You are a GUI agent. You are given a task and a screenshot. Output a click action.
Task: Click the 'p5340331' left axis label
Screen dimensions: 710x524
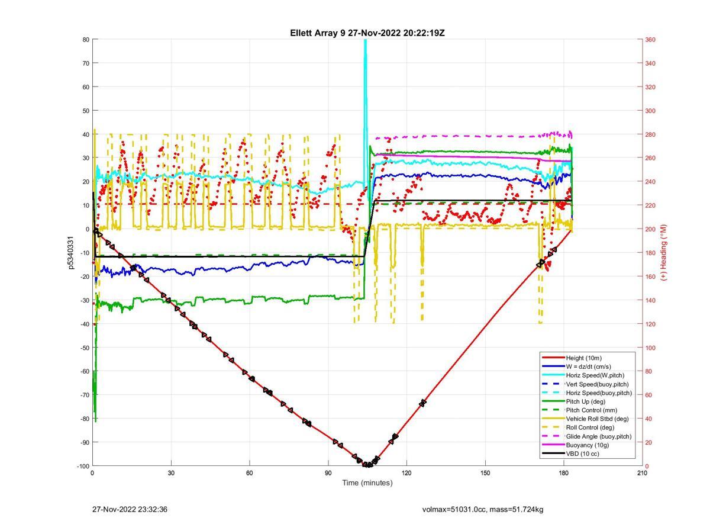click(x=70, y=253)
